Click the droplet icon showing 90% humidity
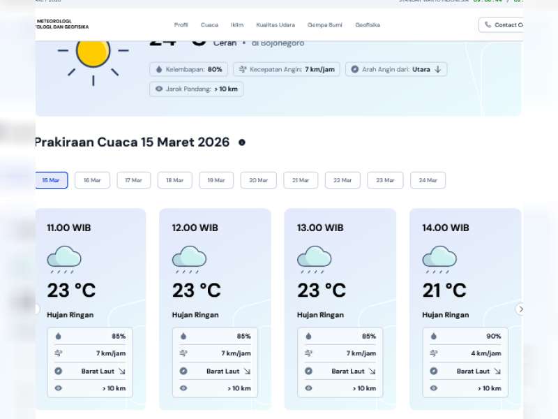Image resolution: width=558 pixels, height=419 pixels. pyautogui.click(x=433, y=336)
